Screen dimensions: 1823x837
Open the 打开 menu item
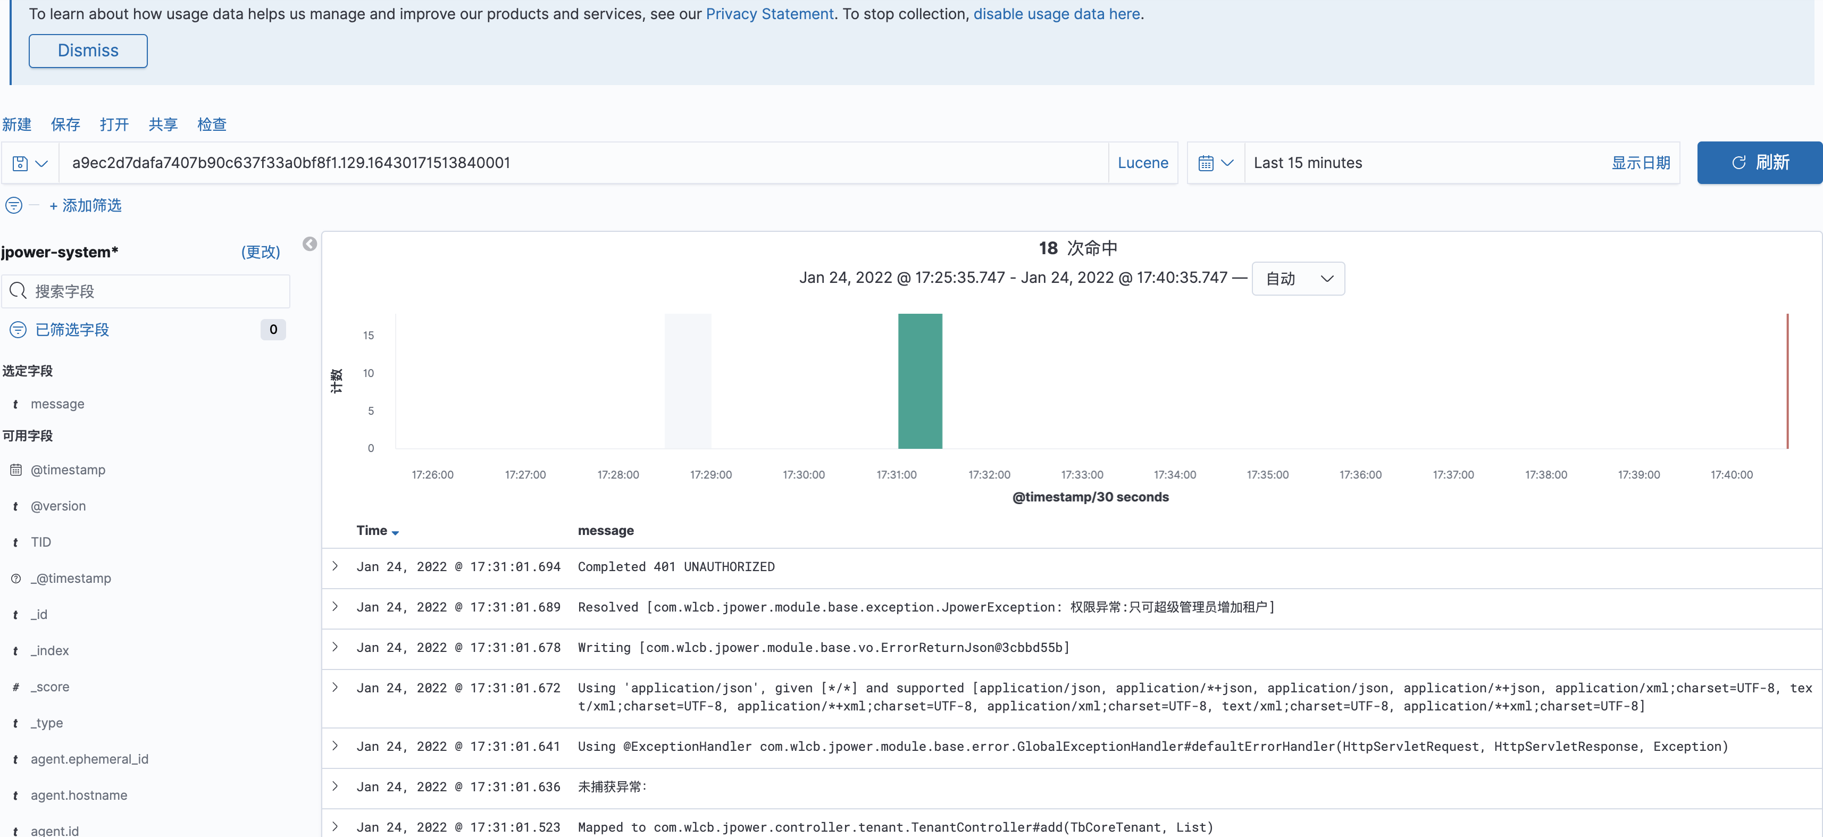115,124
